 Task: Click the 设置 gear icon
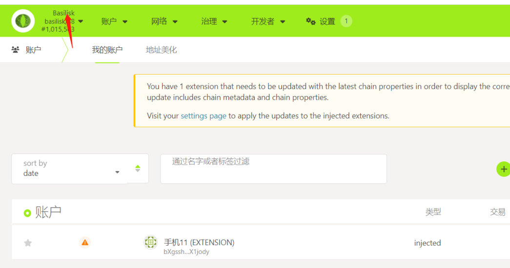click(x=310, y=21)
